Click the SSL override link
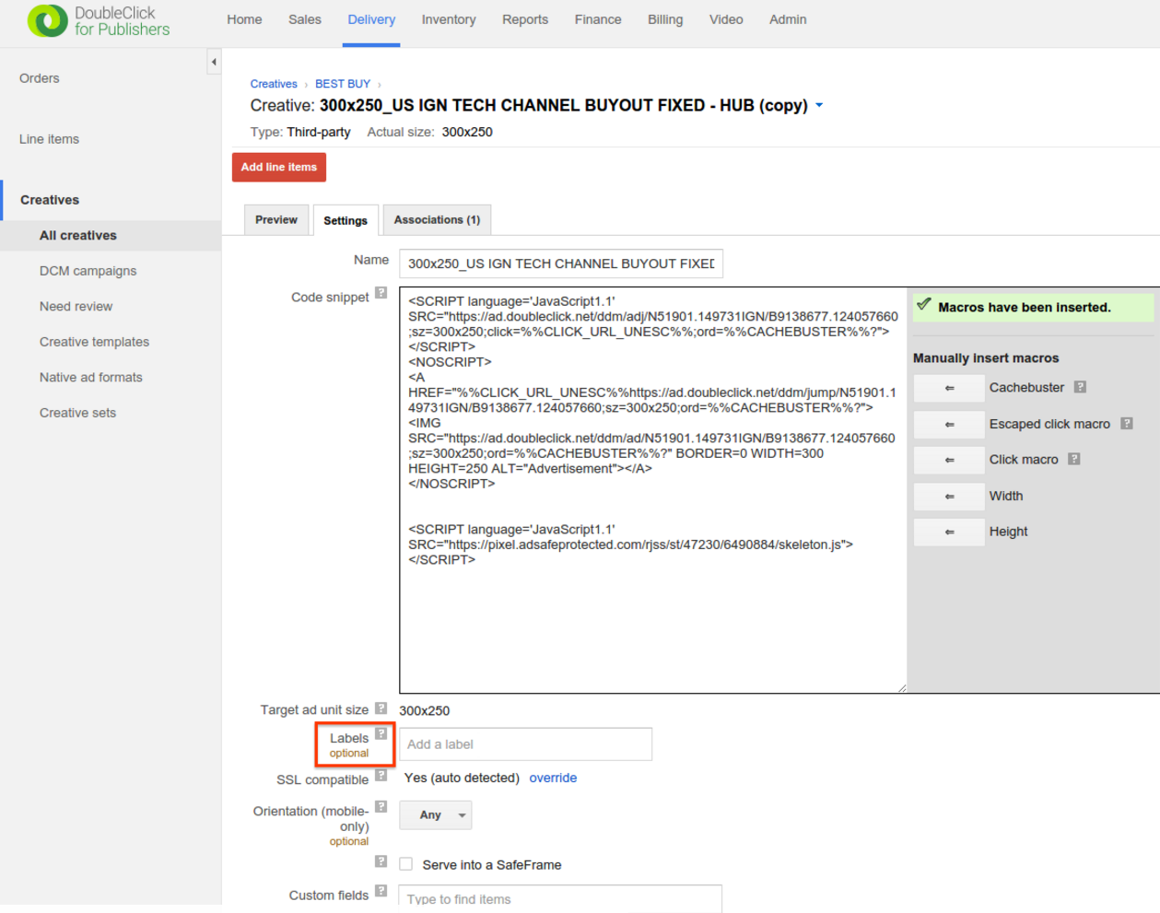The image size is (1160, 913). [553, 778]
